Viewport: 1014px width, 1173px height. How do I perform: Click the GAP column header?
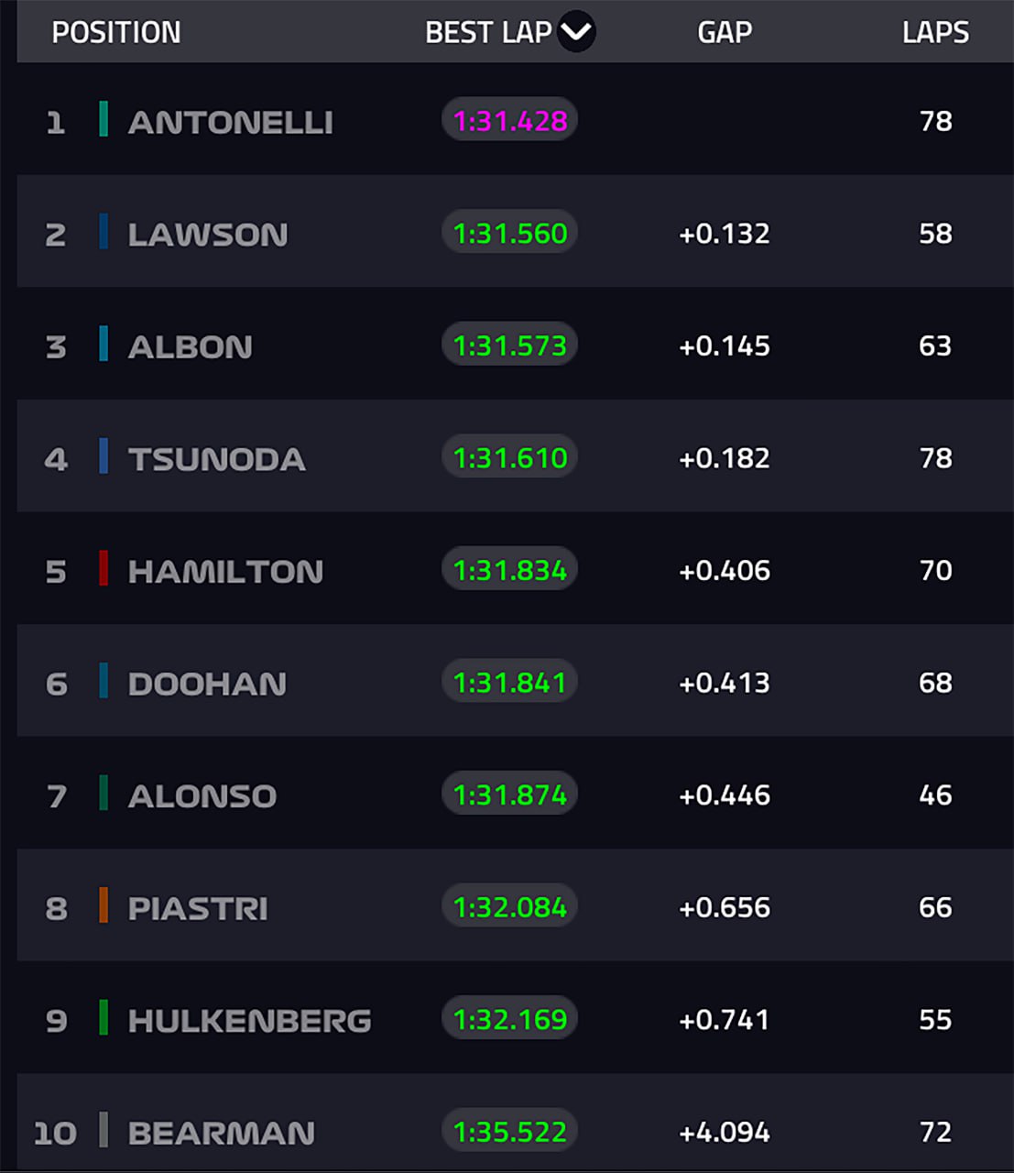pyautogui.click(x=724, y=32)
